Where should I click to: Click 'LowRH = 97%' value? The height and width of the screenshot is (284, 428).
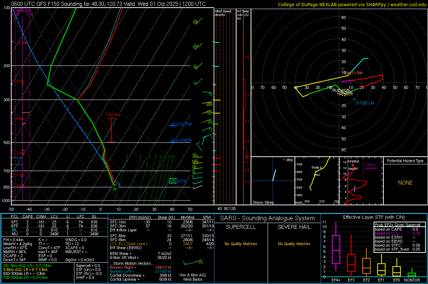[x=15, y=248]
